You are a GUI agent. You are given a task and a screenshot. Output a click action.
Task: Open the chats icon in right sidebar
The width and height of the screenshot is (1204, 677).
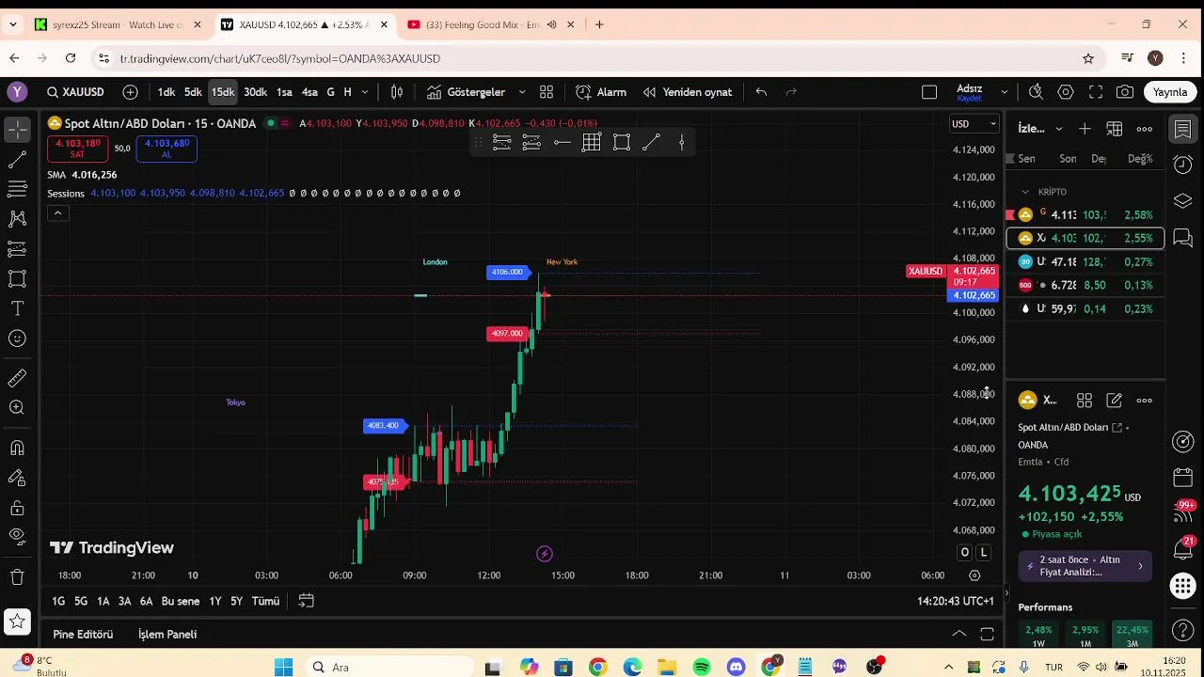[x=1183, y=237]
